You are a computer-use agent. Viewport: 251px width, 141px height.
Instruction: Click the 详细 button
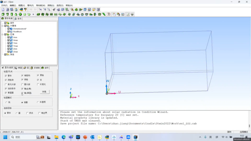click(x=44, y=92)
